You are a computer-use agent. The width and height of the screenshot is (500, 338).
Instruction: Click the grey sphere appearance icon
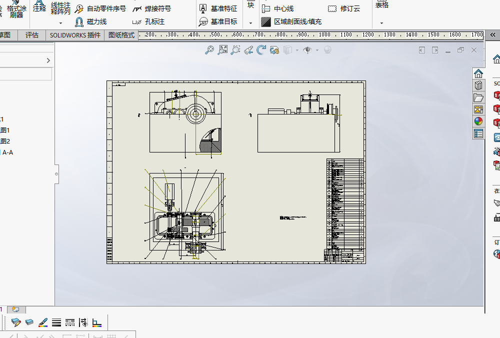point(327,50)
